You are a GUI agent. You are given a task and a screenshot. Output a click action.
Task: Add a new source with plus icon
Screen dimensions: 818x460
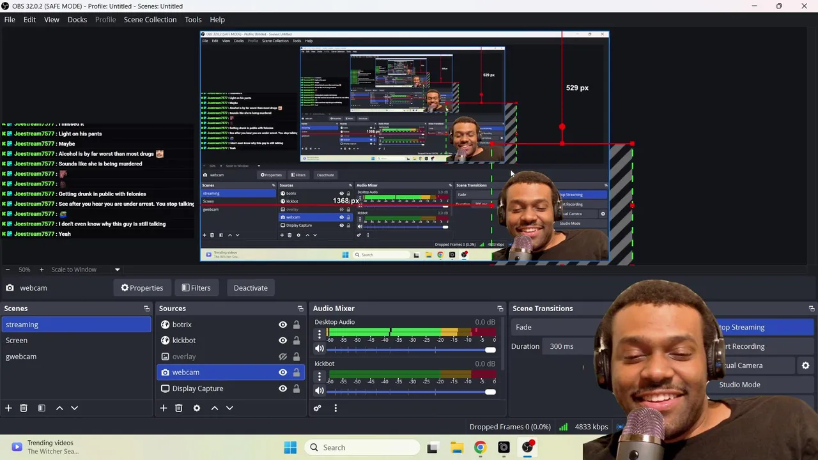click(163, 408)
